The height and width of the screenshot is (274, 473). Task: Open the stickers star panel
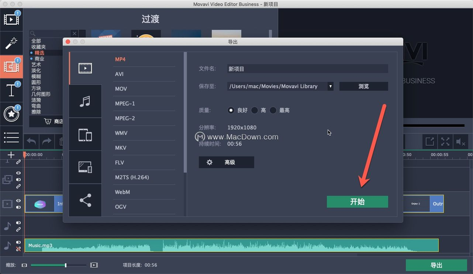11,114
